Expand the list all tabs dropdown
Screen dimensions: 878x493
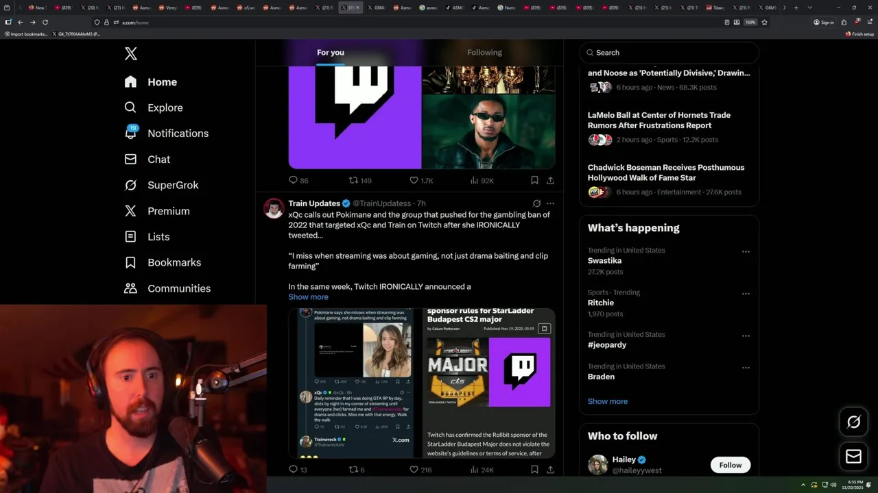point(810,8)
